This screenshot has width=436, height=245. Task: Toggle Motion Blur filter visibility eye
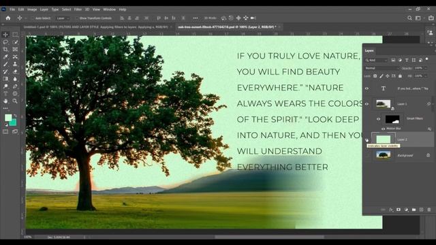[x=384, y=129]
